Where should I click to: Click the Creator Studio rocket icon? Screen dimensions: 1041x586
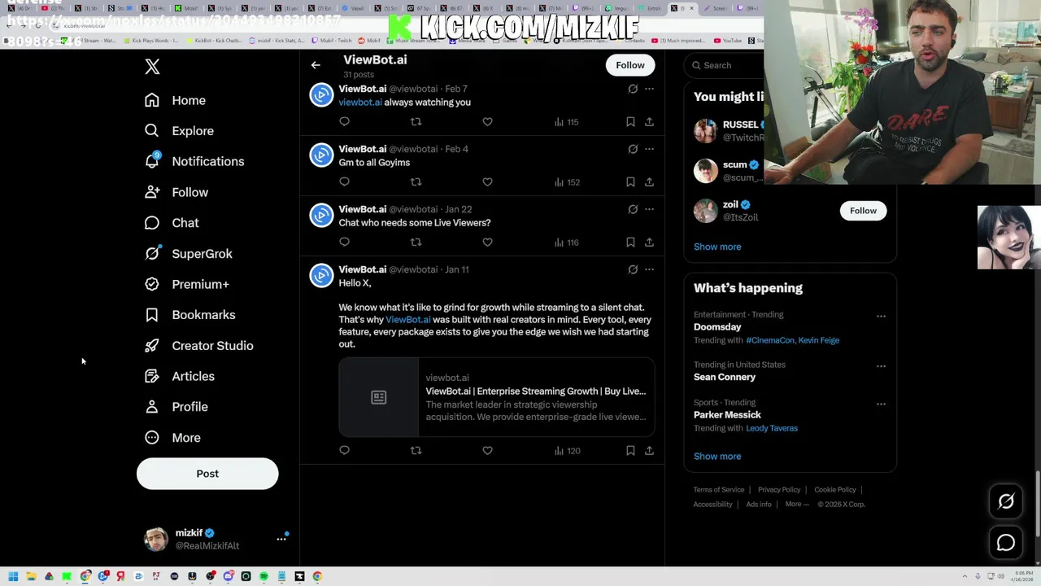click(151, 346)
